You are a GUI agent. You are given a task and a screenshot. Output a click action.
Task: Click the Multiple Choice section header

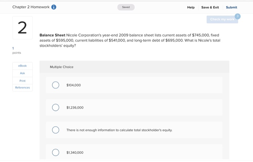[61, 67]
